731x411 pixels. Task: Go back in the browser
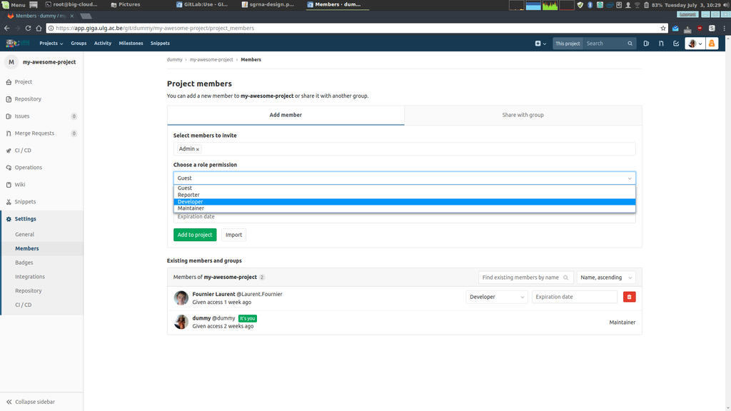tap(6, 28)
